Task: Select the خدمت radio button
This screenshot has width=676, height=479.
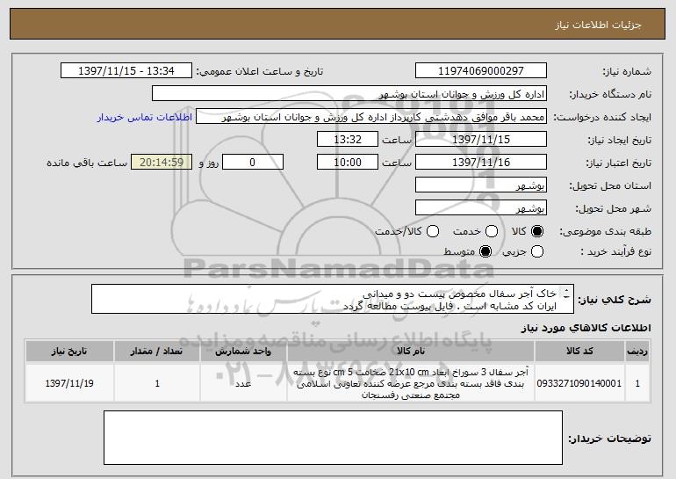Action: 492,232
